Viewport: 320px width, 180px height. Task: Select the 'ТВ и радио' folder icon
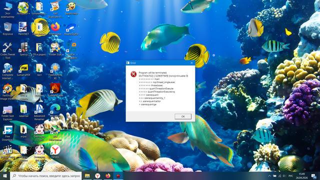[39, 49]
